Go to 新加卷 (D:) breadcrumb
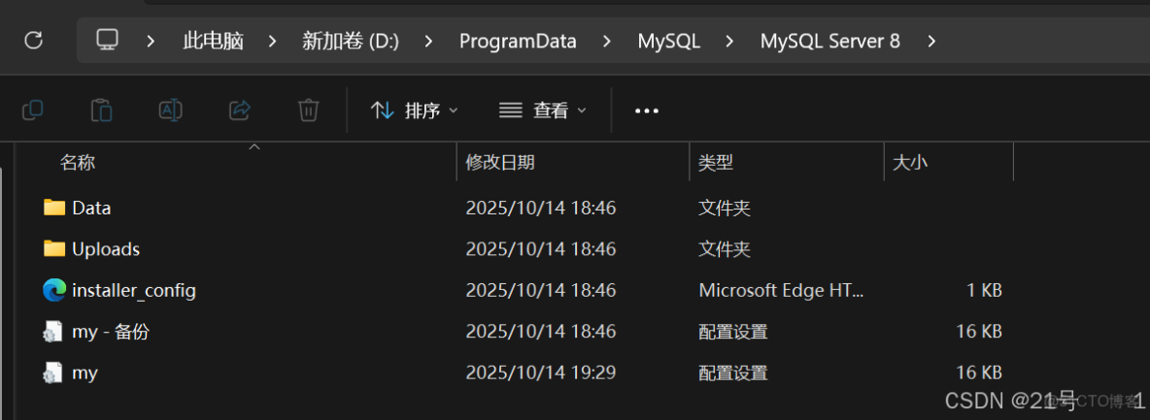 coord(351,41)
